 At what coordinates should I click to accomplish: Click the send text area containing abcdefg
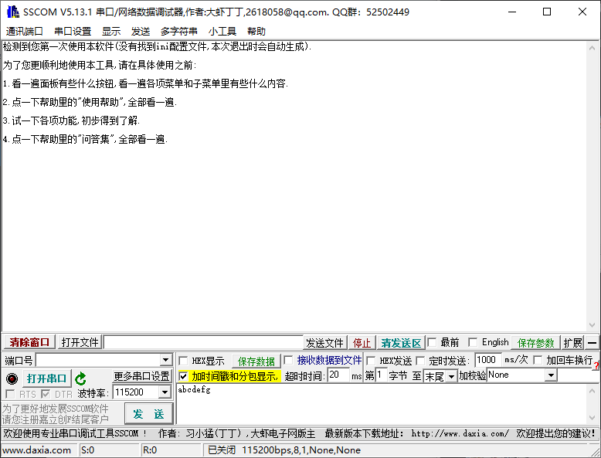click(382, 404)
